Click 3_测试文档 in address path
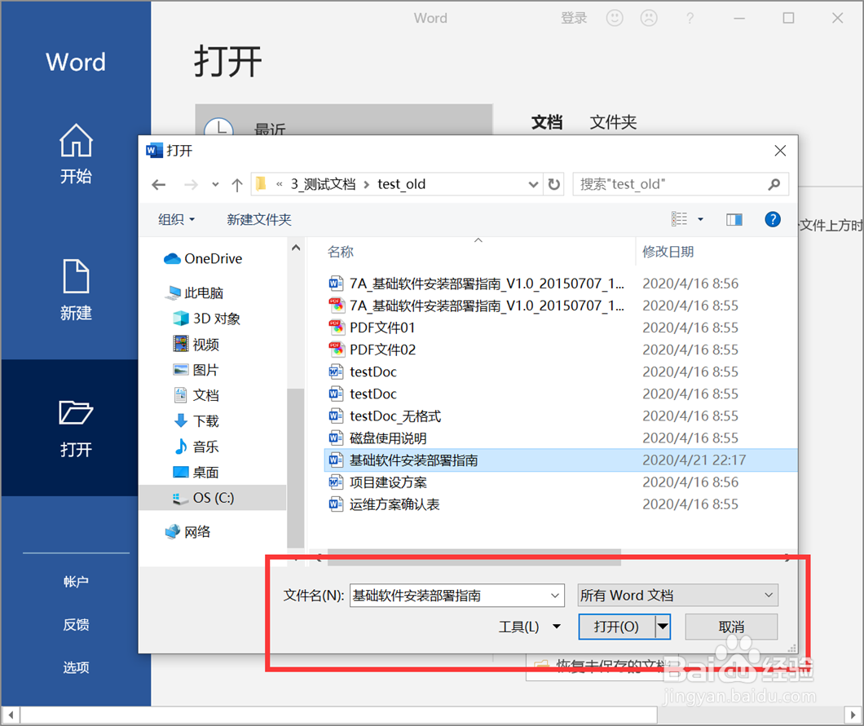The width and height of the screenshot is (864, 726). 323,184
